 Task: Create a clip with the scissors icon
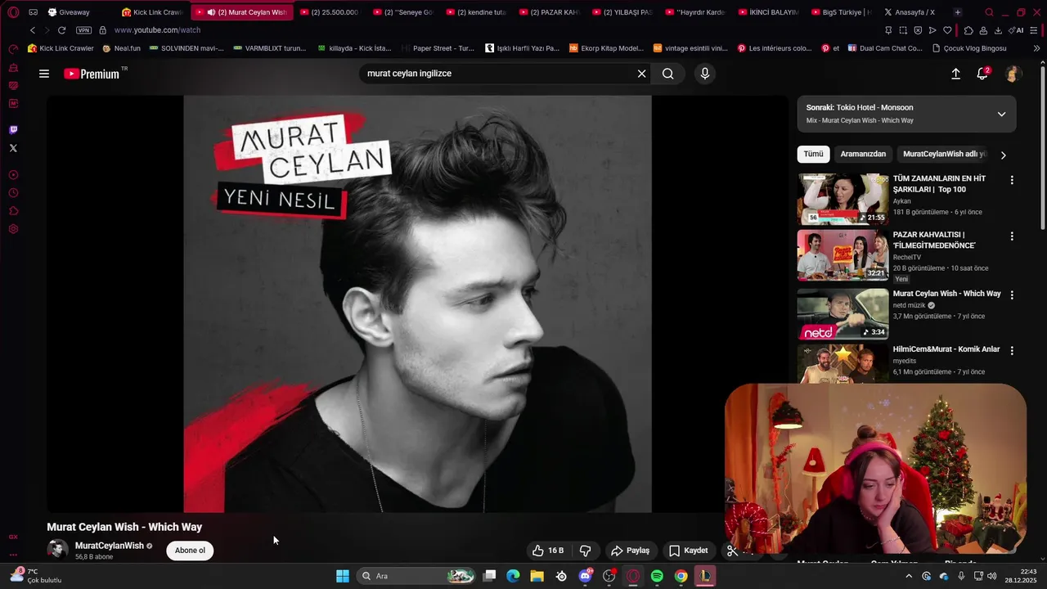(x=733, y=551)
